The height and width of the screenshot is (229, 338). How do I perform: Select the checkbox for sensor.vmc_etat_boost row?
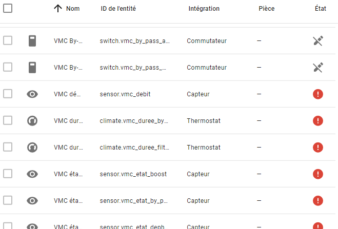click(8, 174)
